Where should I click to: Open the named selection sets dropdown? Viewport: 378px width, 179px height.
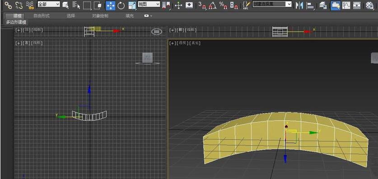pos(272,4)
